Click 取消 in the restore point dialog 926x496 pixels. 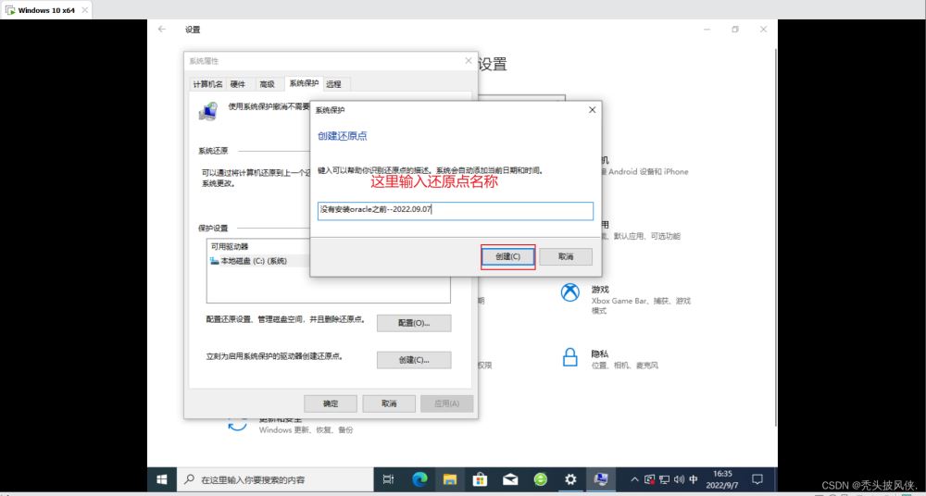(x=566, y=256)
